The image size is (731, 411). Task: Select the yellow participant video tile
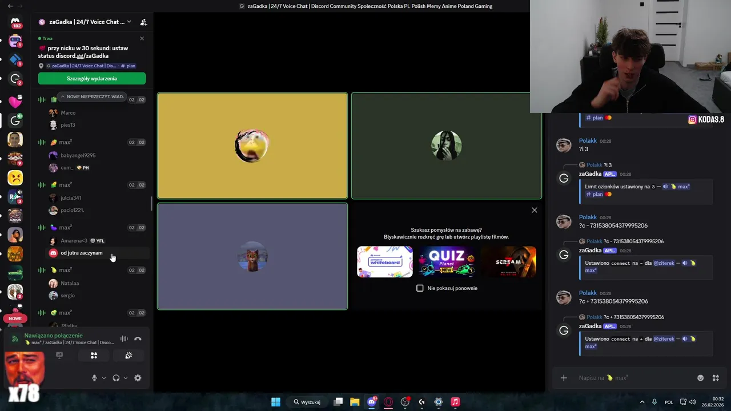pyautogui.click(x=252, y=146)
